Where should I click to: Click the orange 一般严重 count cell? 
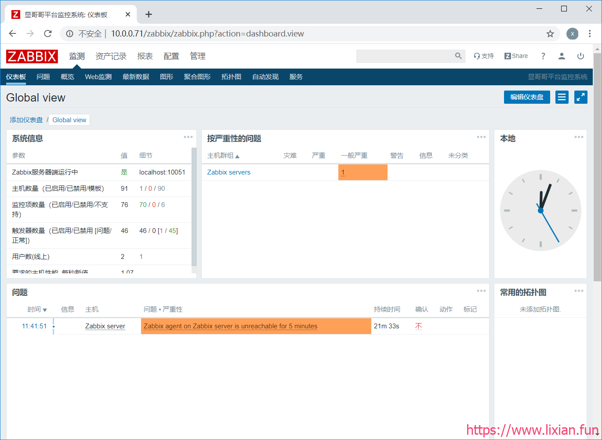363,172
